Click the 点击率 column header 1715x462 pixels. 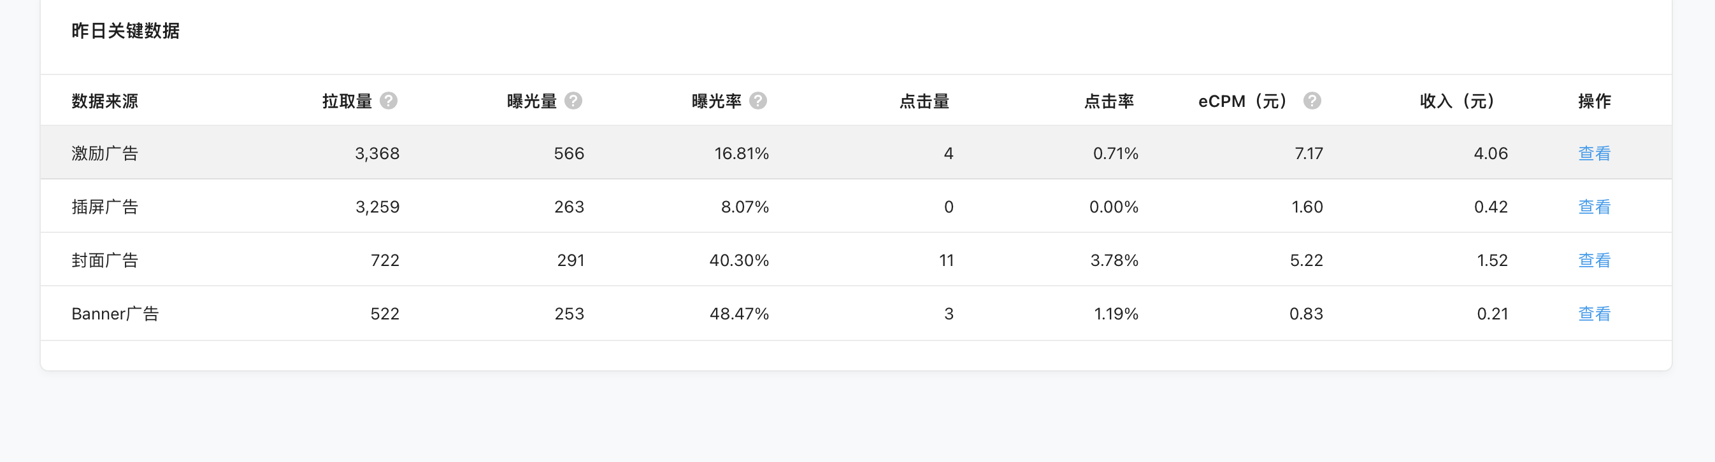(1109, 101)
